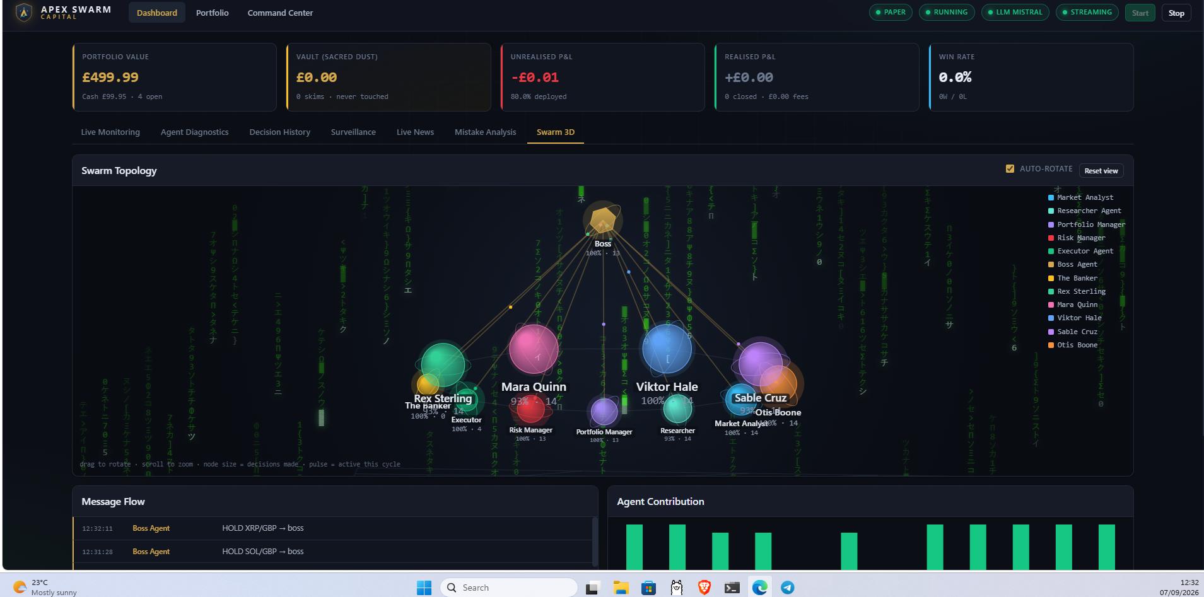Viewport: 1204px width, 597px height.
Task: Click the Stop button
Action: pyautogui.click(x=1176, y=13)
